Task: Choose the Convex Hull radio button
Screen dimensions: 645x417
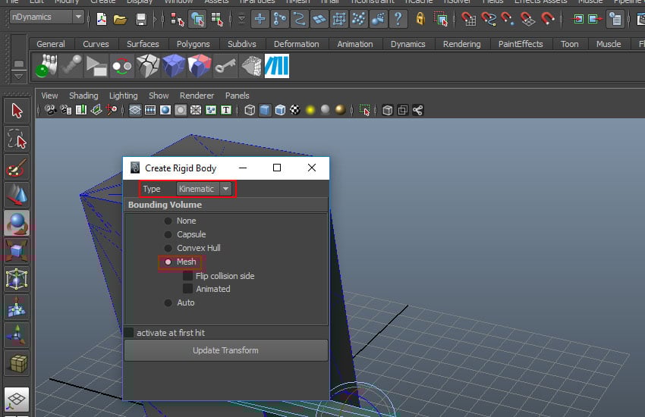Action: pos(168,248)
